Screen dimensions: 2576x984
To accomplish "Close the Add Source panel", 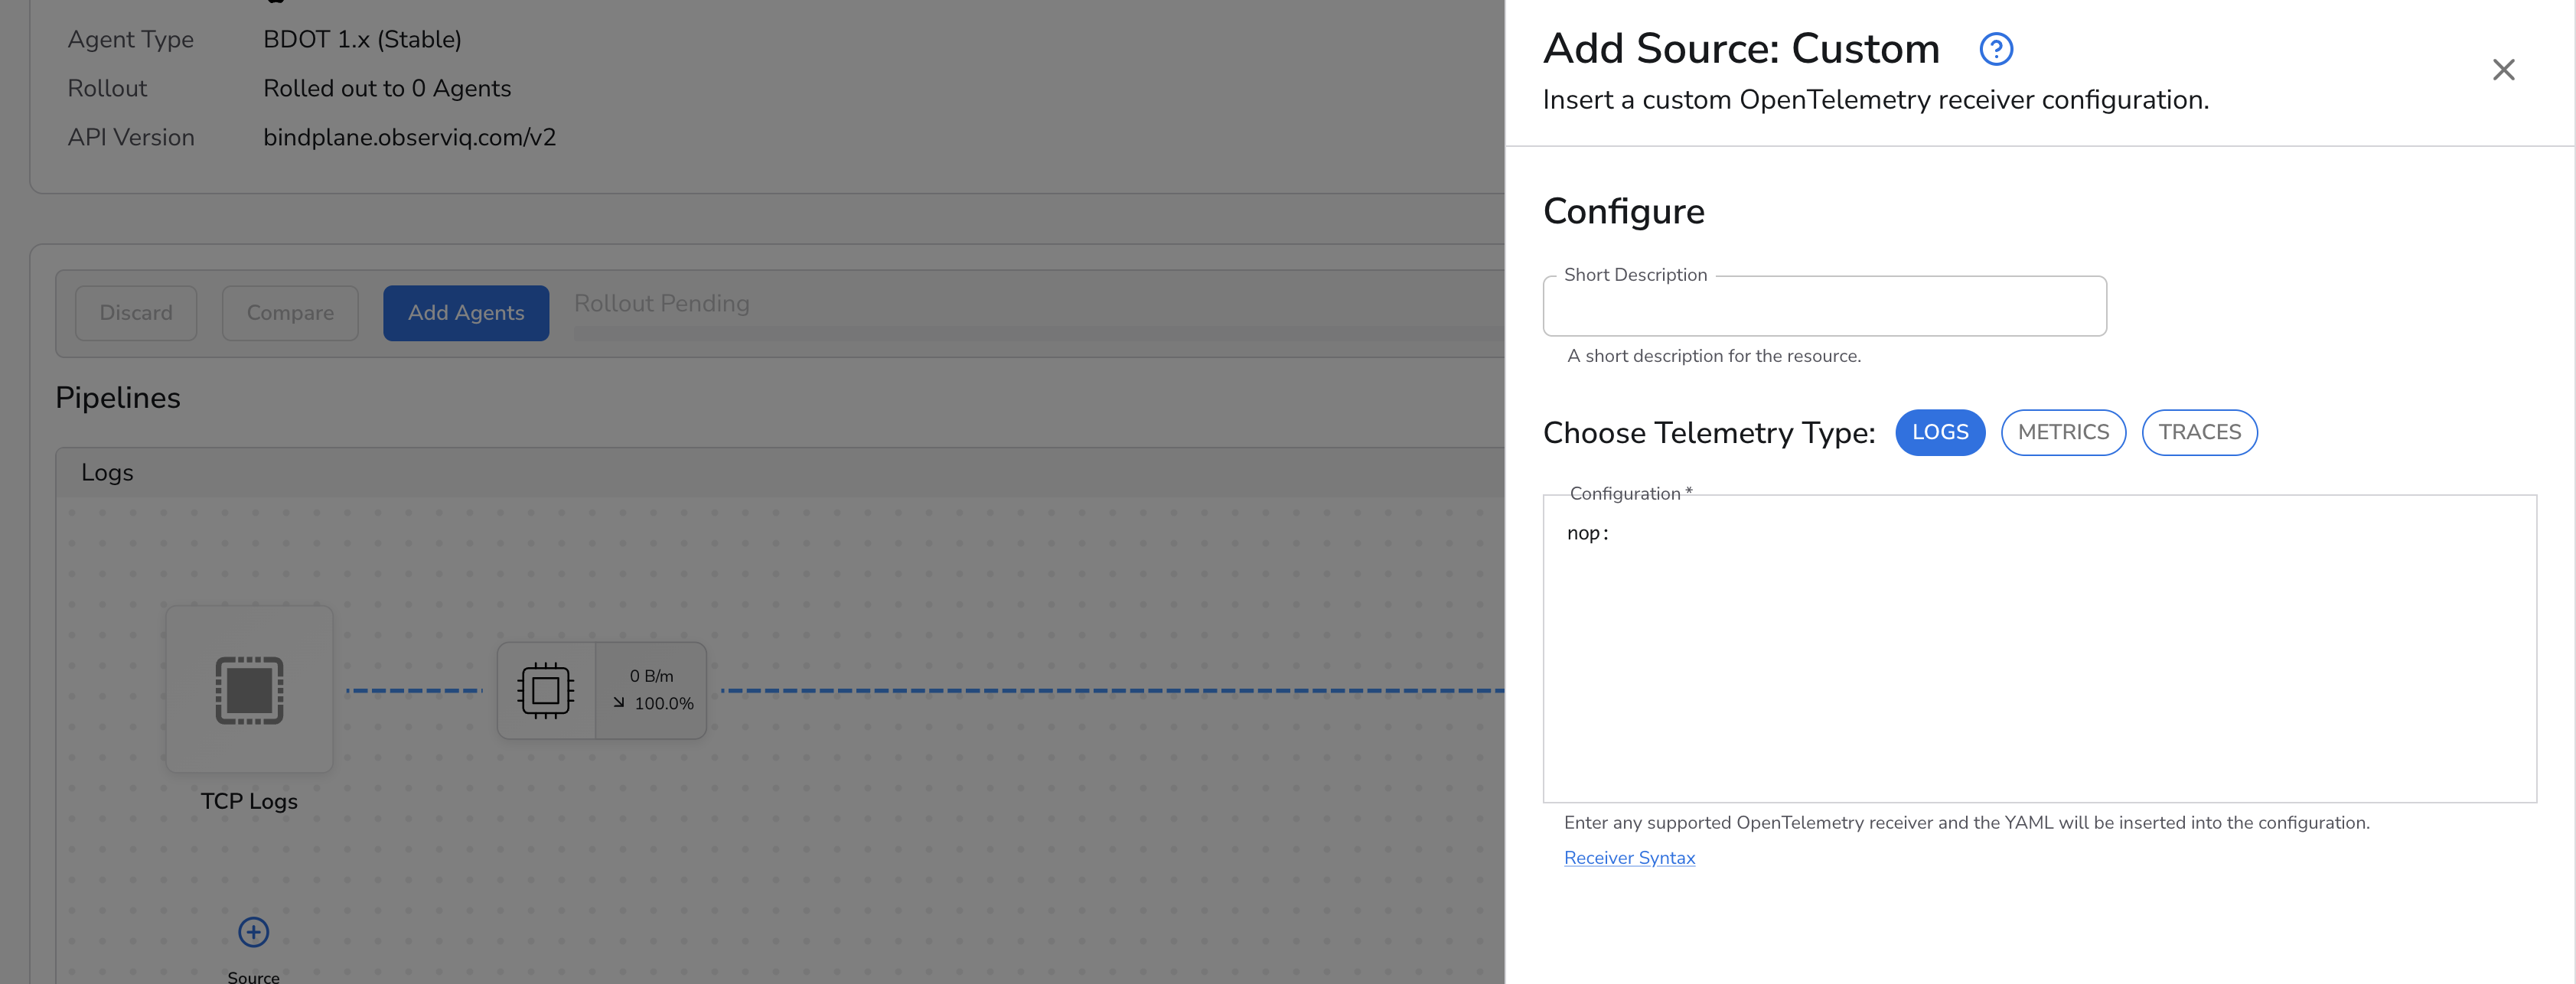I will coord(2502,70).
